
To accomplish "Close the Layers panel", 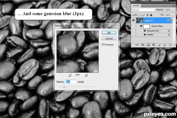I will coord(175,2).
